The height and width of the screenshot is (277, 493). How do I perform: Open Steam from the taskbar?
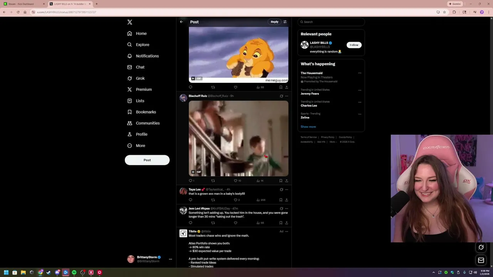(49, 272)
